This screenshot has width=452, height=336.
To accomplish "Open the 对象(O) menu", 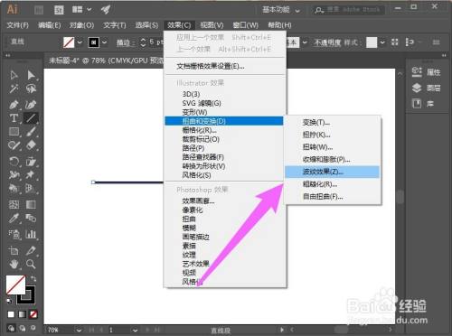I will click(x=81, y=25).
